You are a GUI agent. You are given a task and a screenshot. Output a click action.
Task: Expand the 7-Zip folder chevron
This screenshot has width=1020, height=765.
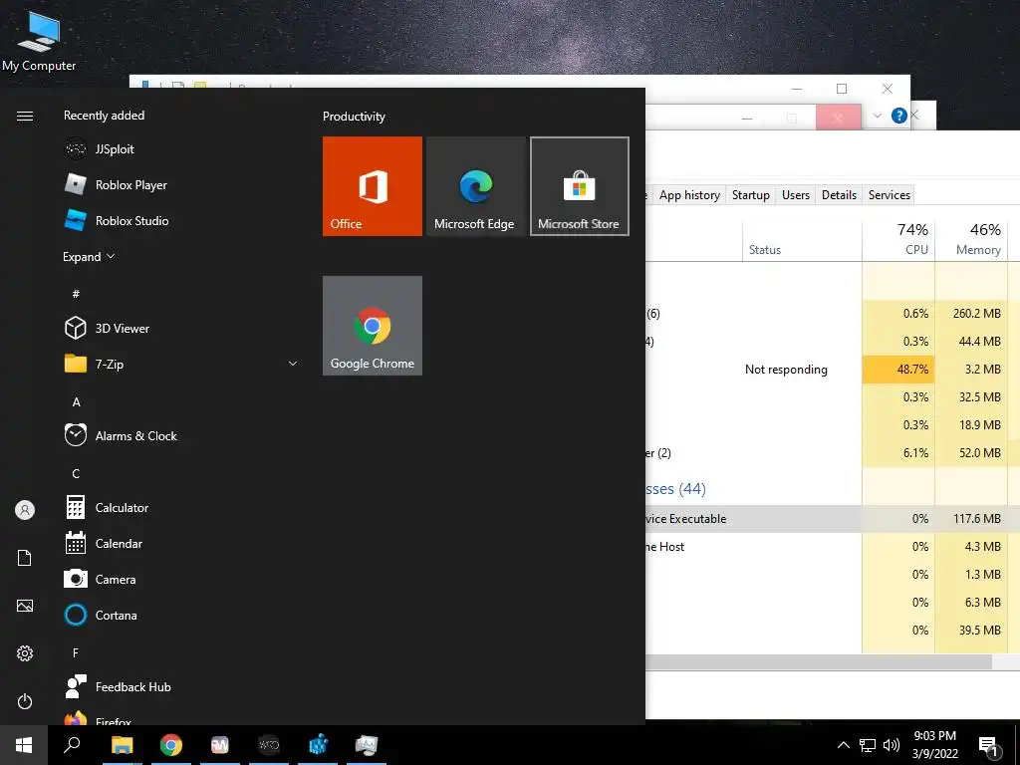tap(293, 364)
